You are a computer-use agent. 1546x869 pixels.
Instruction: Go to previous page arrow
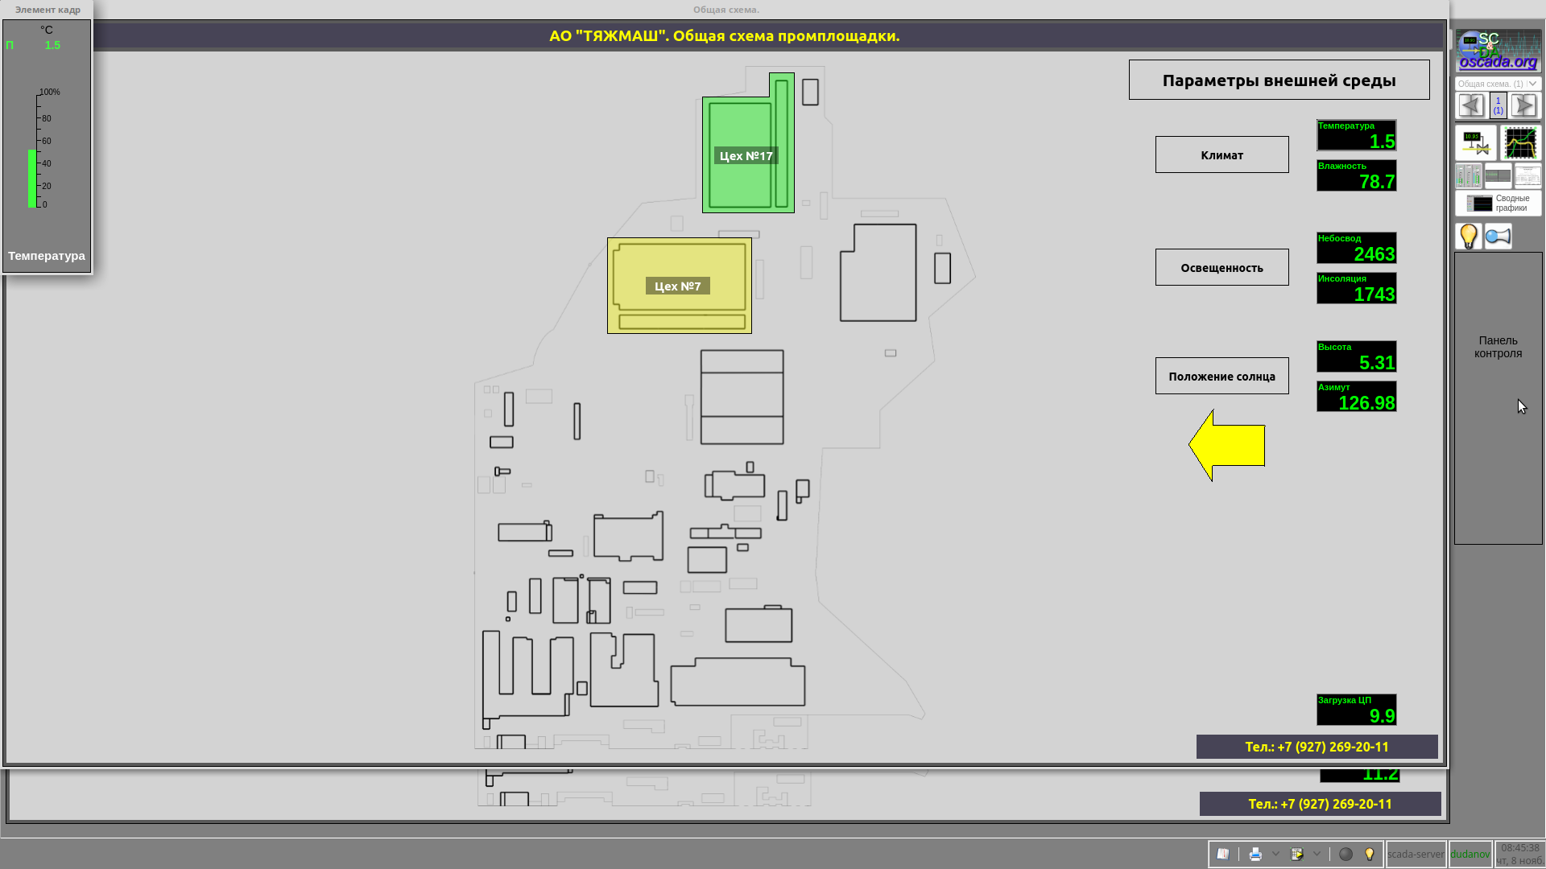click(1471, 105)
